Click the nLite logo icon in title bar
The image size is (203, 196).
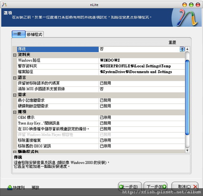tap(4, 5)
